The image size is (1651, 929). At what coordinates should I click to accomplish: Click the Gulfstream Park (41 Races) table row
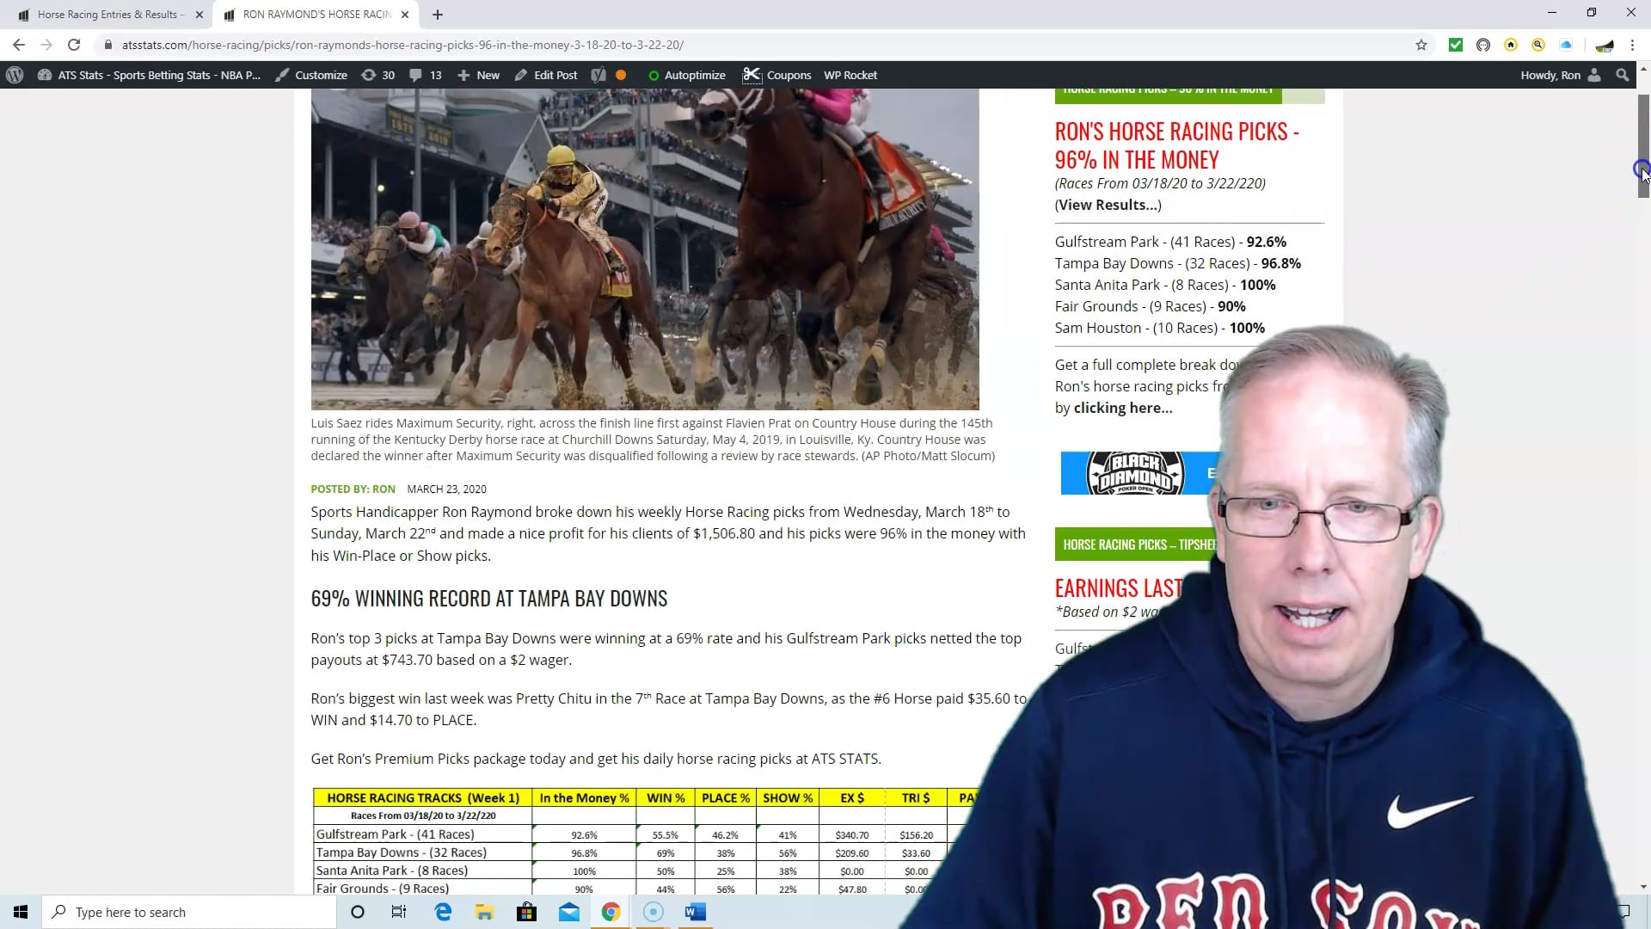click(638, 834)
